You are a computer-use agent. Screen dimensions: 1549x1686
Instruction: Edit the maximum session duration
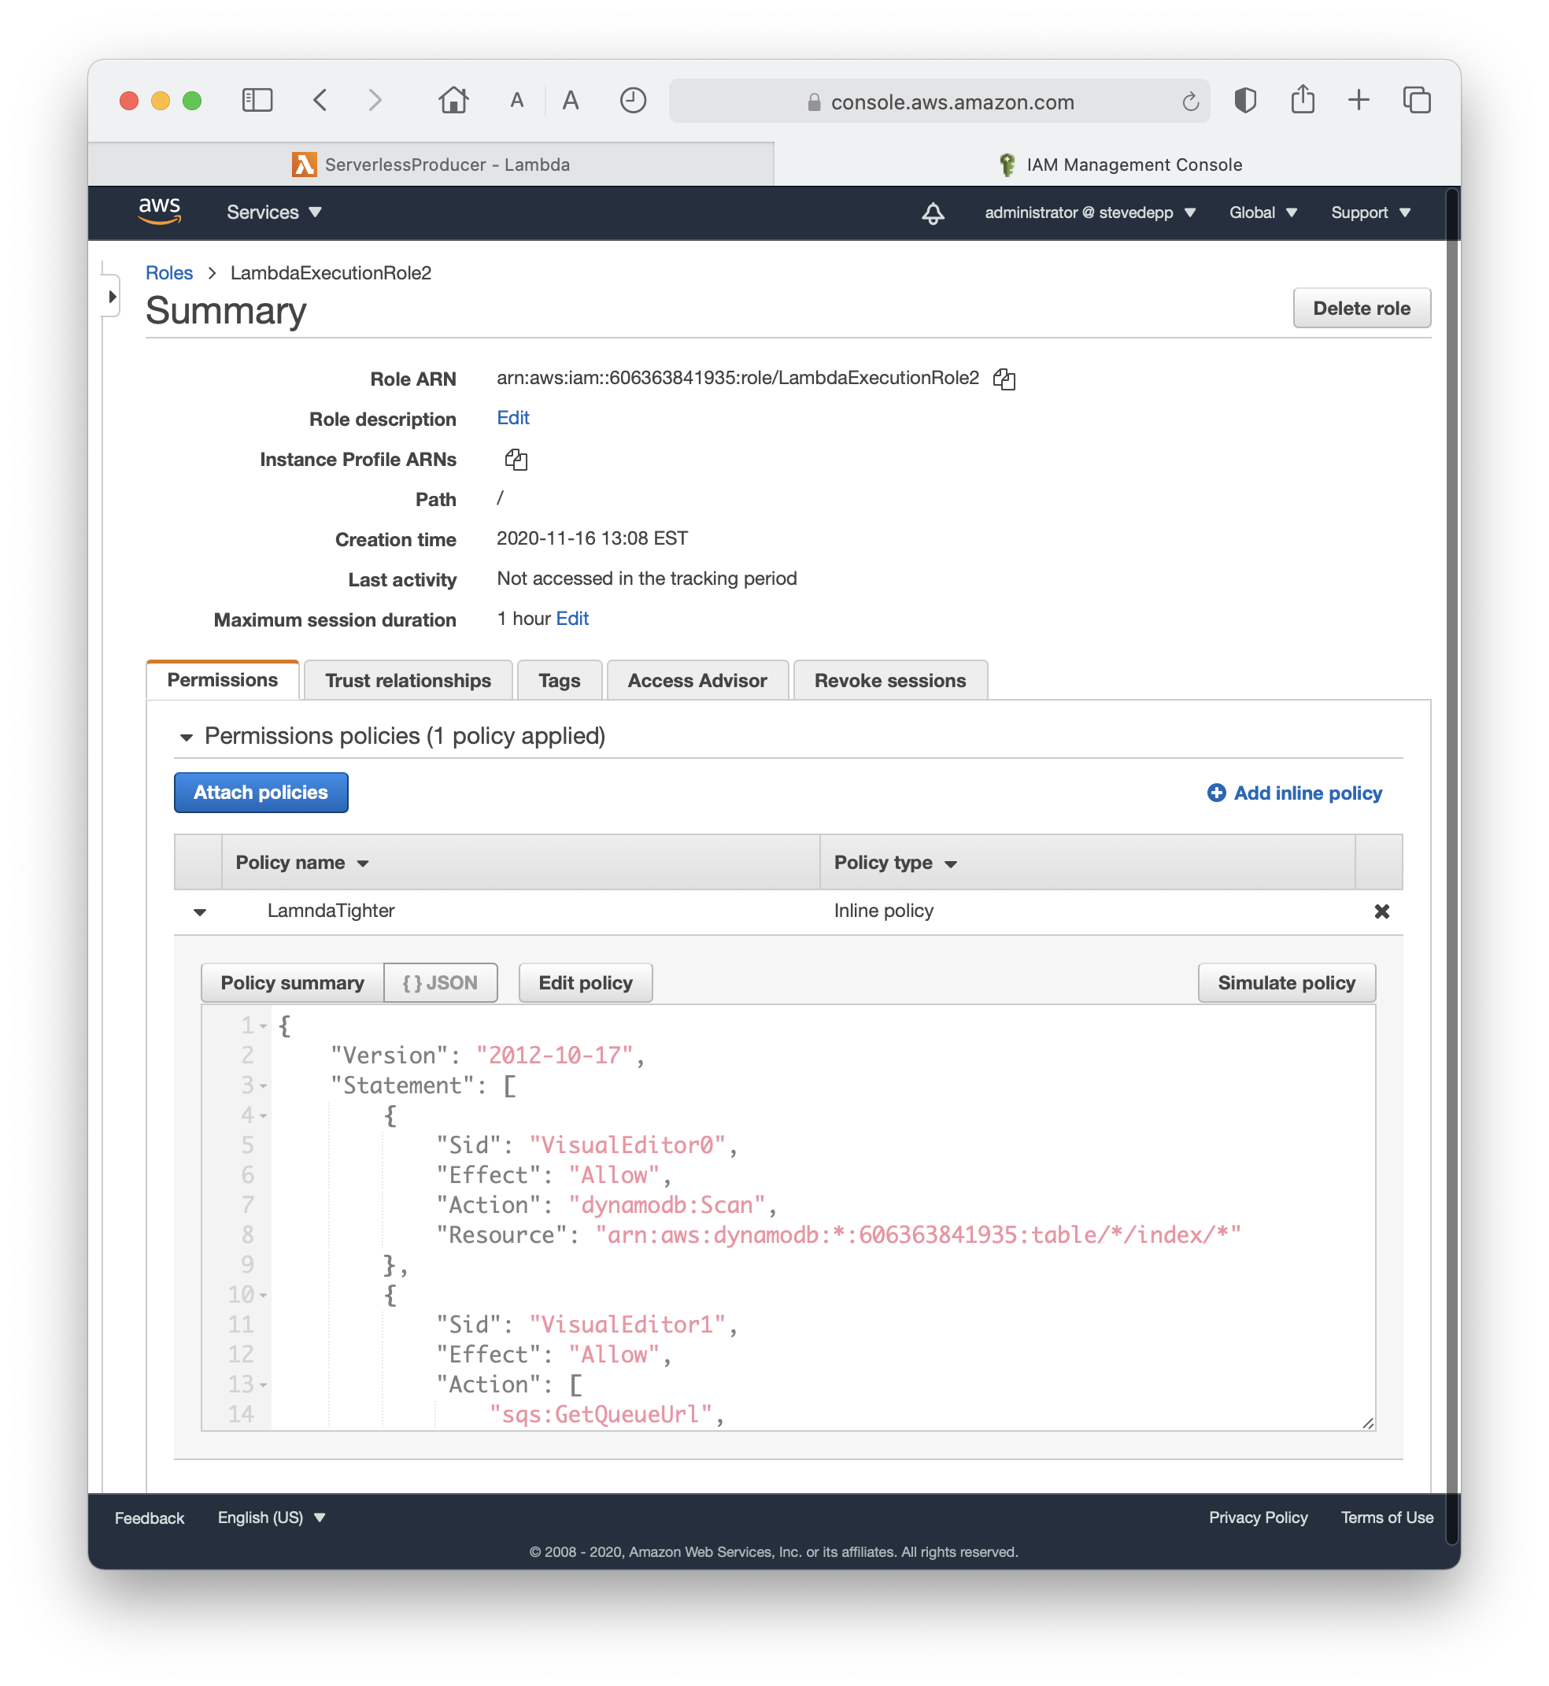572,618
